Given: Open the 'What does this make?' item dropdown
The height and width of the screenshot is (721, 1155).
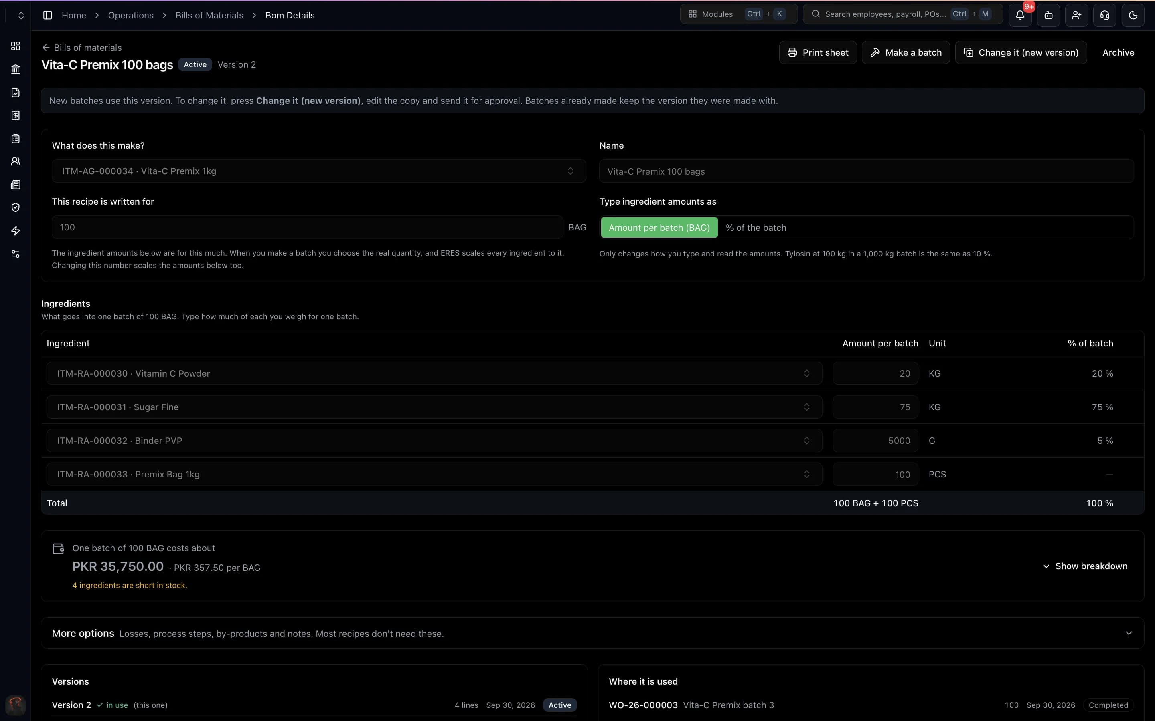Looking at the screenshot, I should coord(318,171).
